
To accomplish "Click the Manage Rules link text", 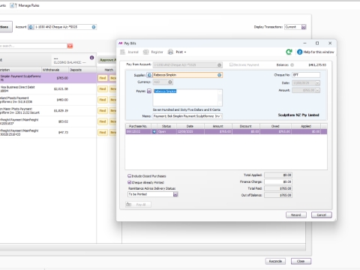I will pos(28,5).
